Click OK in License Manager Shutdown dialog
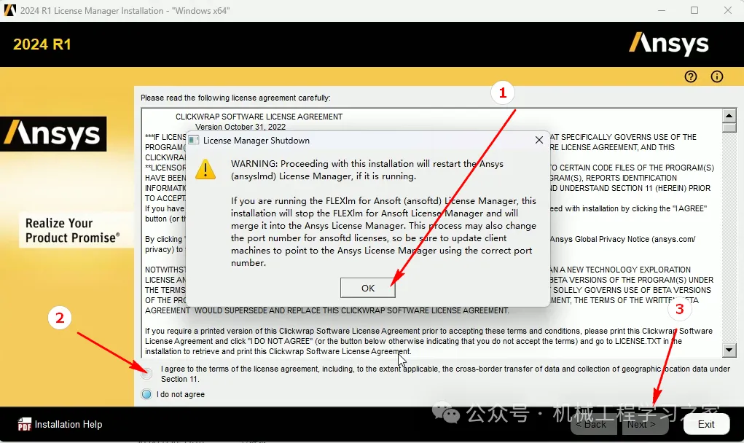The image size is (744, 443). [x=368, y=288]
